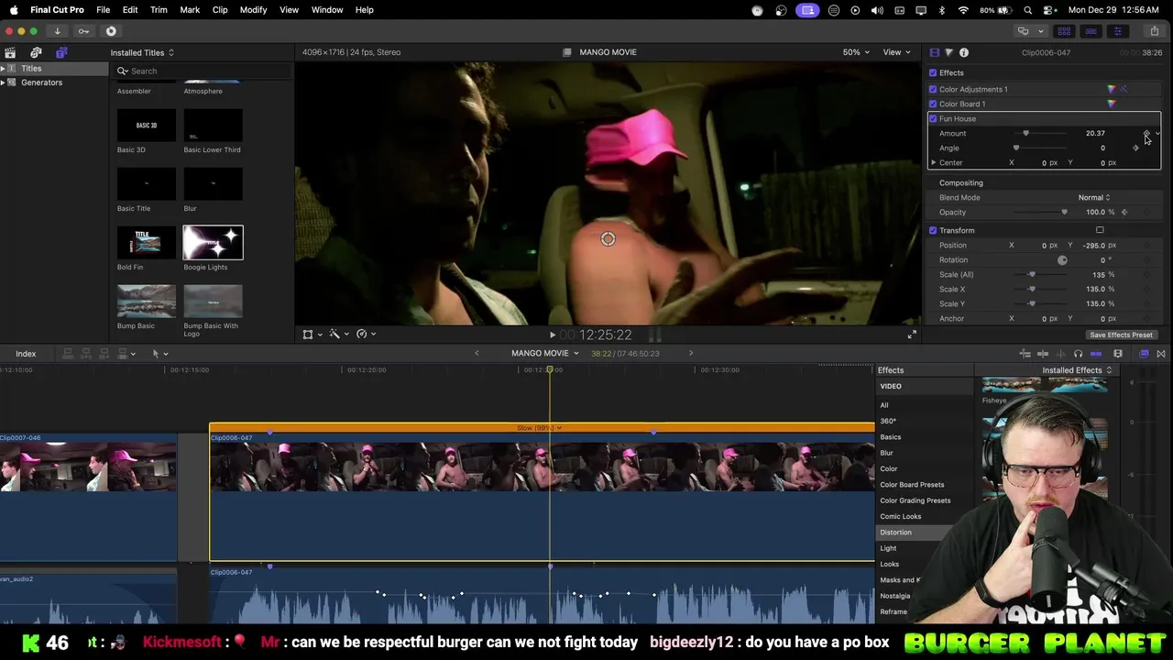This screenshot has height=660, width=1173.
Task: Open the Installed Titles popup menu
Action: [x=142, y=53]
